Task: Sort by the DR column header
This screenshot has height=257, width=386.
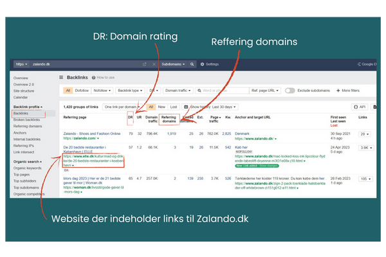Action: 130,118
